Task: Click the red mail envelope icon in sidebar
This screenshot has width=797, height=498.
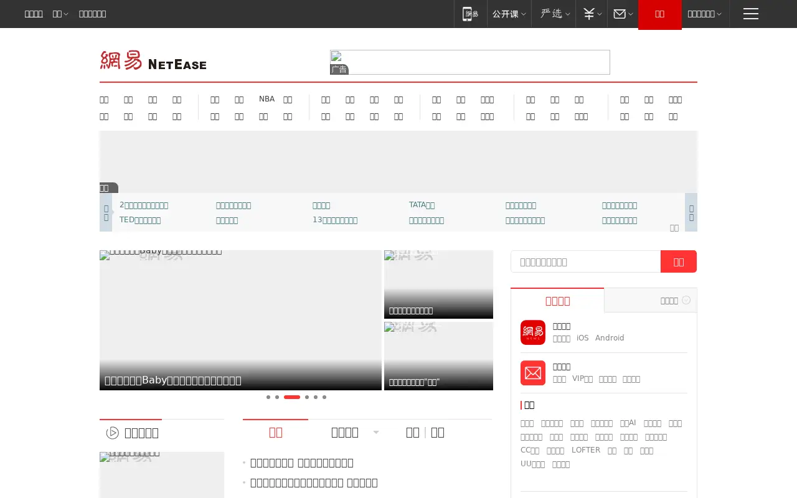Action: point(533,373)
